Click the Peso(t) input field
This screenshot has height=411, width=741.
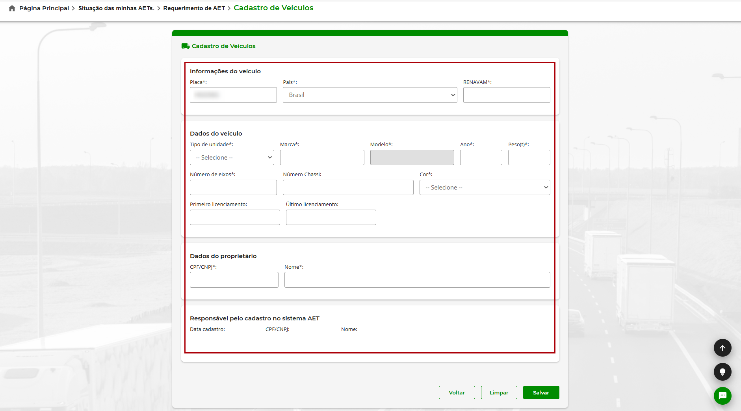click(529, 158)
